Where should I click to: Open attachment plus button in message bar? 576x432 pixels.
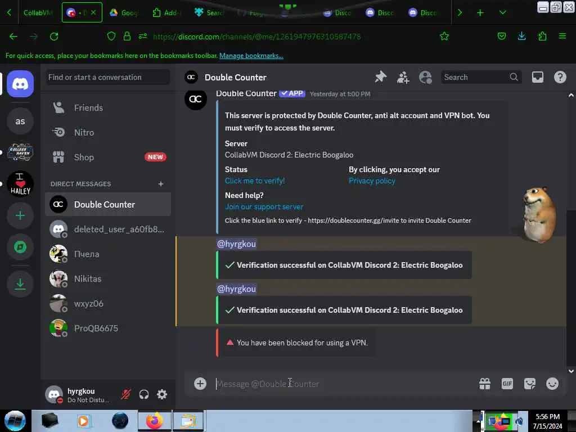(x=200, y=384)
